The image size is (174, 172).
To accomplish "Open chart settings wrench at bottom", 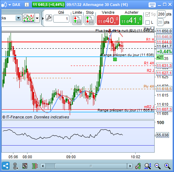I will pyautogui.click(x=138, y=166).
